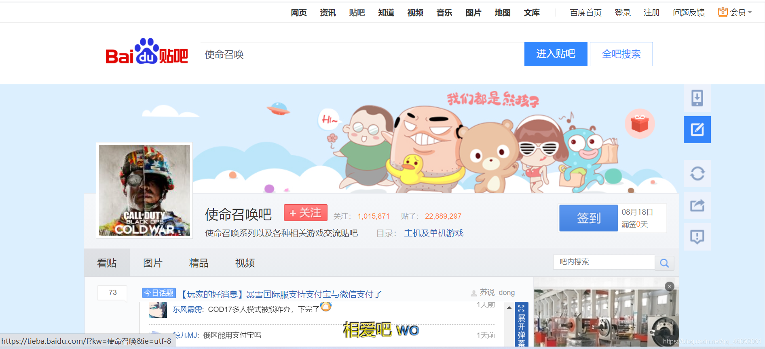Go to 百度首页 link
This screenshot has width=765, height=349.
coord(585,13)
